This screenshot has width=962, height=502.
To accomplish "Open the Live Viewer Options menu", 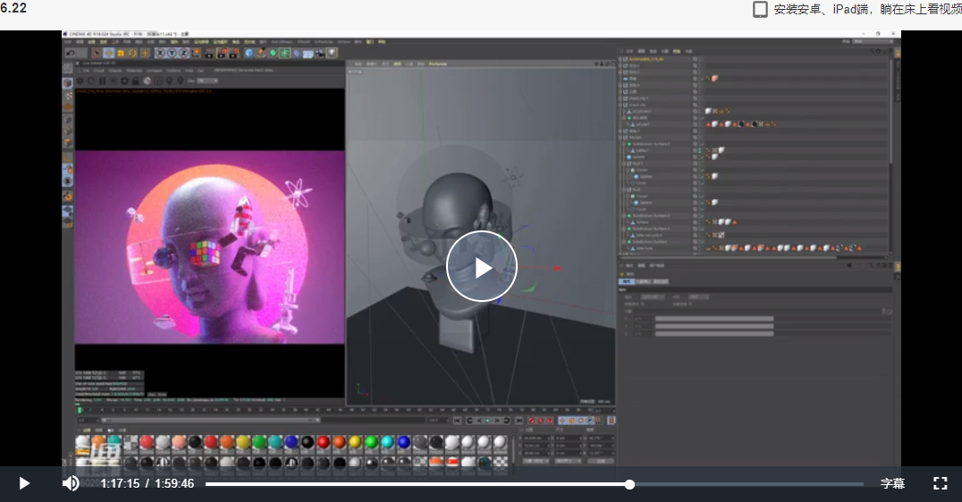I will click(x=173, y=71).
